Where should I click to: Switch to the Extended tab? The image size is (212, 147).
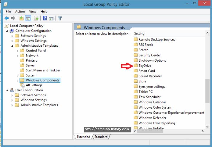pos(83,137)
